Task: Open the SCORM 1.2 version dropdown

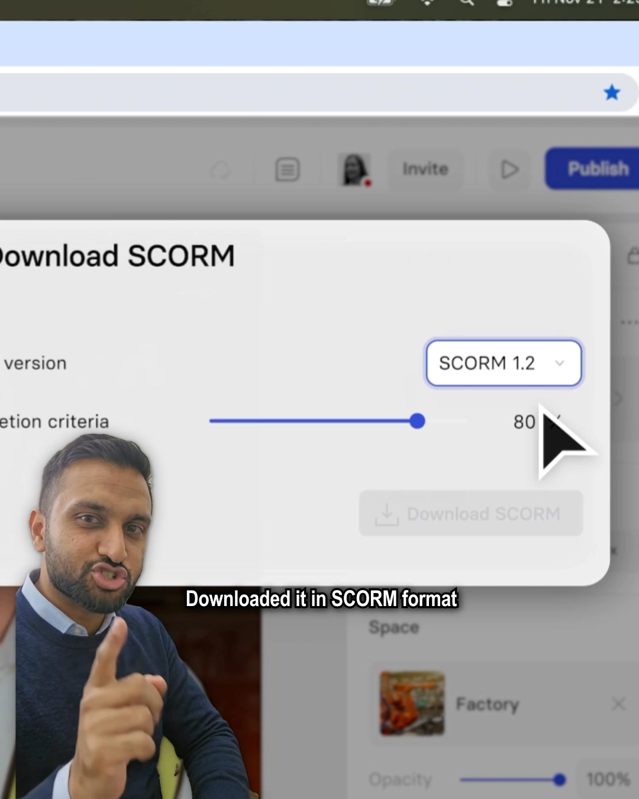Action: point(504,363)
